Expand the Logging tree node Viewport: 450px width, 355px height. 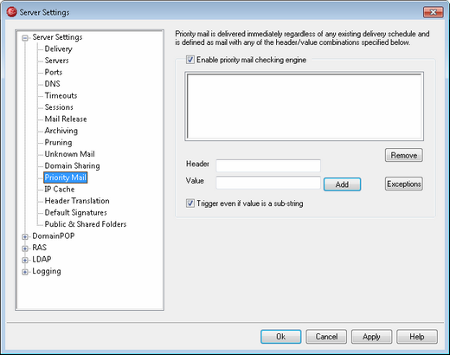pyautogui.click(x=25, y=272)
